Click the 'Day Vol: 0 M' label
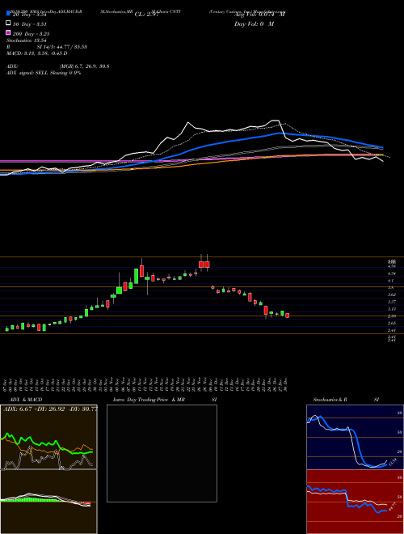This screenshot has width=404, height=534. click(254, 24)
